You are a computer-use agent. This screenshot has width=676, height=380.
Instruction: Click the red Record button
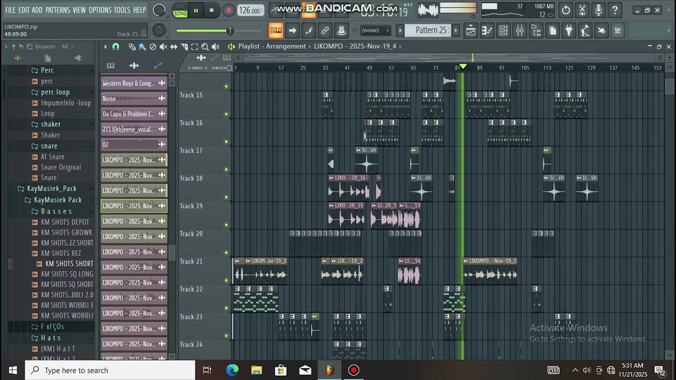click(x=229, y=10)
